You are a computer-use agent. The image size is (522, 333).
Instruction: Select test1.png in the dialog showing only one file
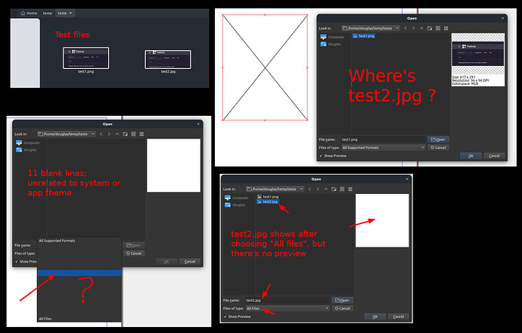[364, 36]
